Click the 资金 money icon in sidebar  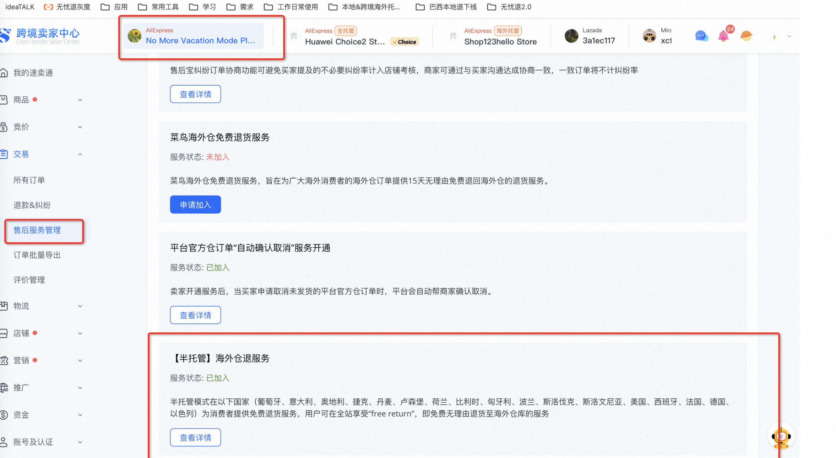tap(4, 415)
